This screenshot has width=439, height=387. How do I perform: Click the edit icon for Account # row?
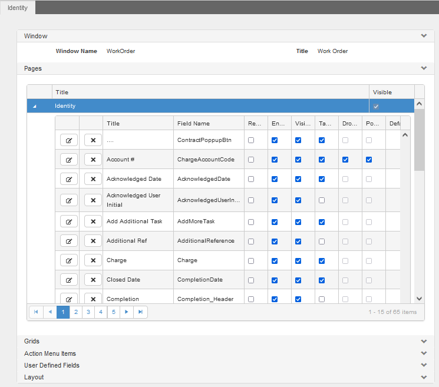(69, 160)
